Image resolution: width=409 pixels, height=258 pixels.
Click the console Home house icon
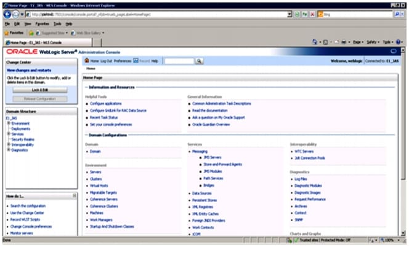[87, 61]
